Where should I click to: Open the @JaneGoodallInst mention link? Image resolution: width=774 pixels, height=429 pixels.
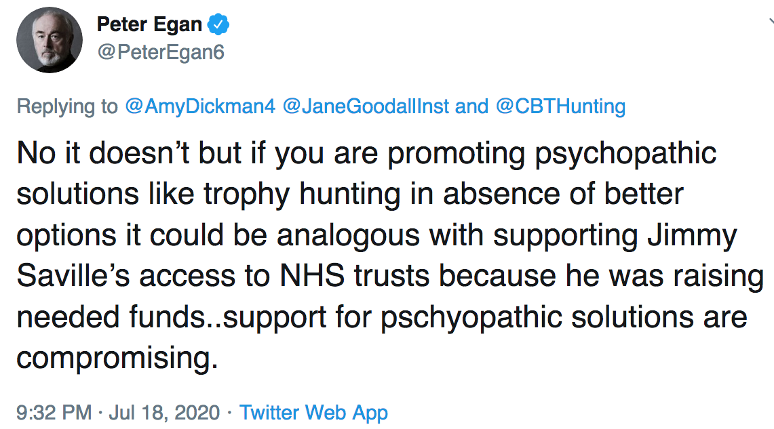366,106
